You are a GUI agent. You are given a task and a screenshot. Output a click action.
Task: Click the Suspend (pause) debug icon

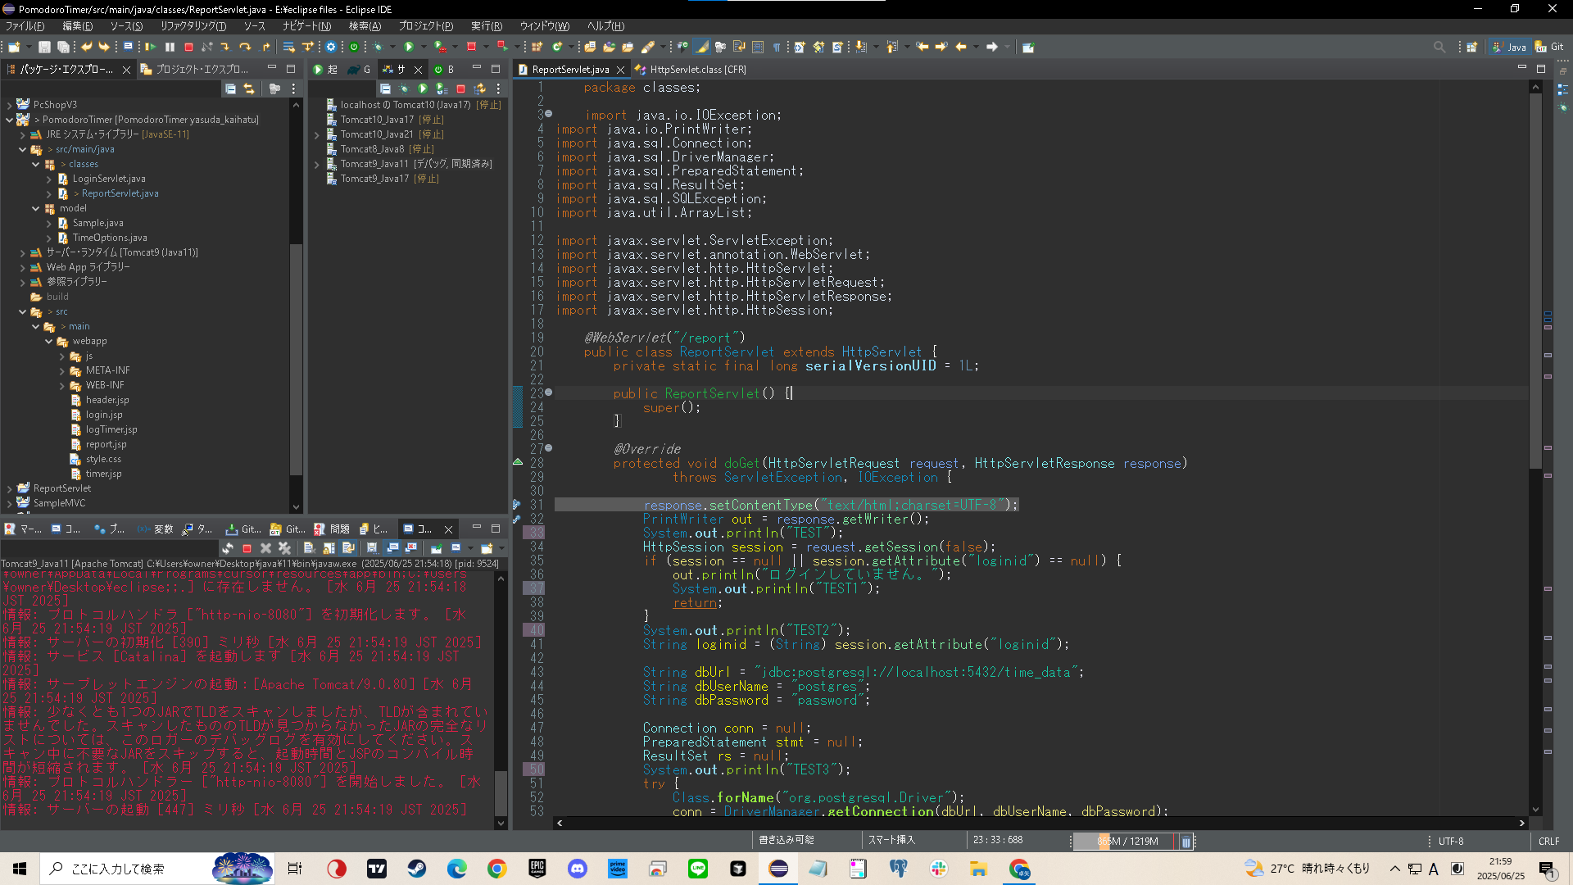tap(170, 48)
